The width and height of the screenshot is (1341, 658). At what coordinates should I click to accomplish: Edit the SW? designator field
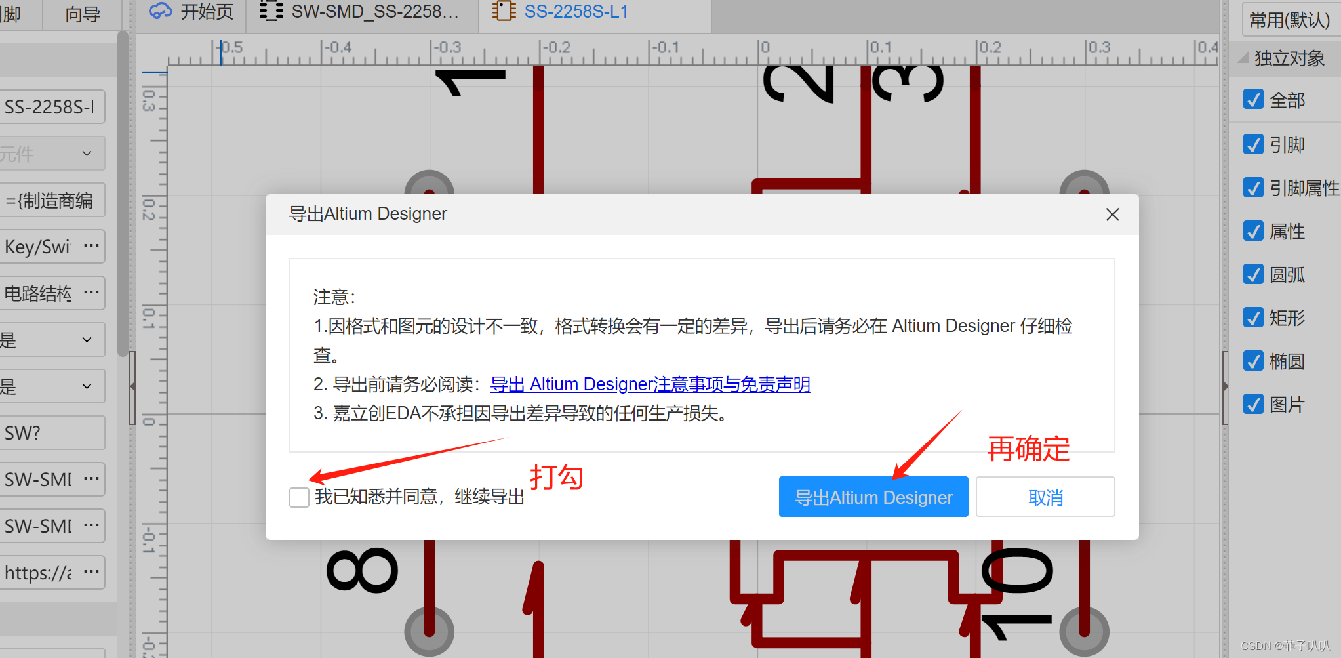52,433
